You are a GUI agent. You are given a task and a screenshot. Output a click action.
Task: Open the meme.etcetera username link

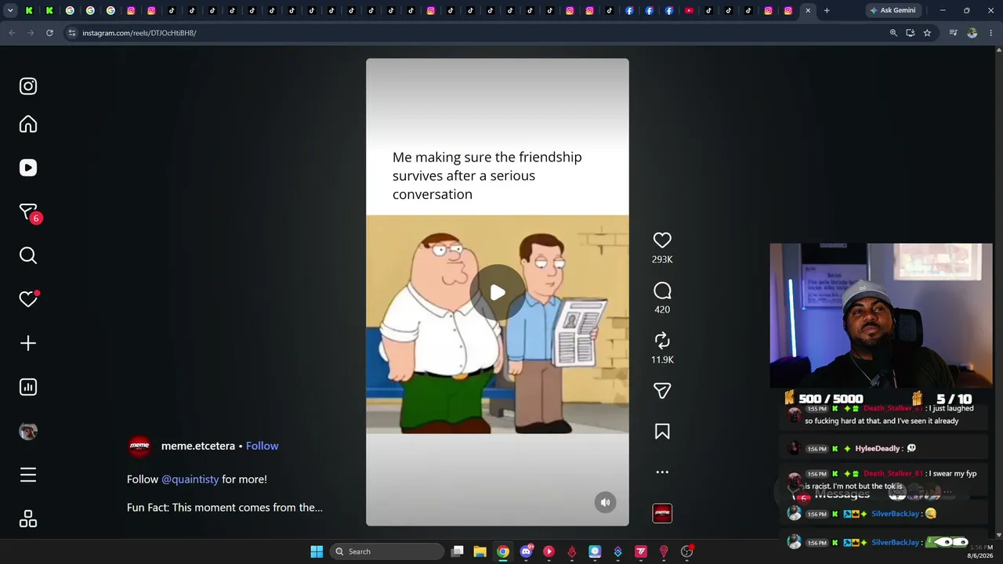coord(198,446)
